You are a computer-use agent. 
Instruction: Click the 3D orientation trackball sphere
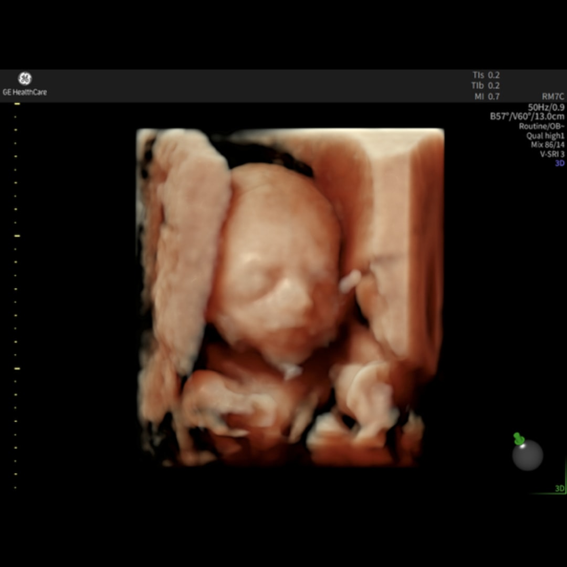pos(528,455)
